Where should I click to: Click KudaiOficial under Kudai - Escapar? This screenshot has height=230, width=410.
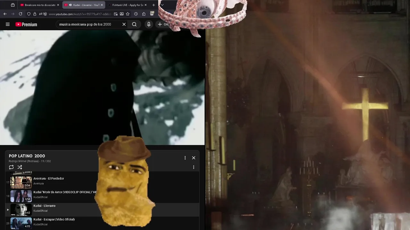[40, 224]
